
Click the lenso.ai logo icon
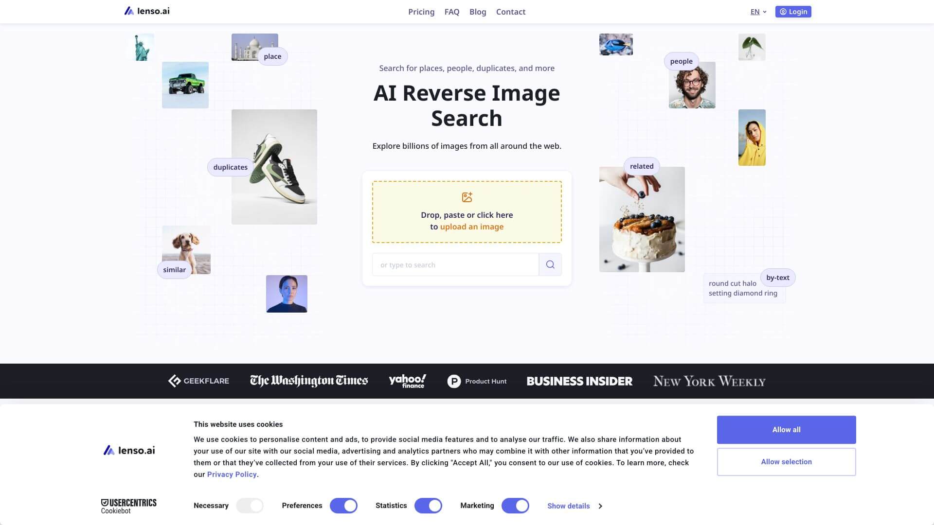click(128, 11)
